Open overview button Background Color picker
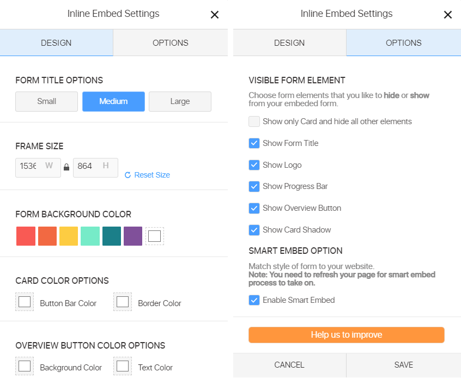This screenshot has height=384, width=461. [25, 367]
